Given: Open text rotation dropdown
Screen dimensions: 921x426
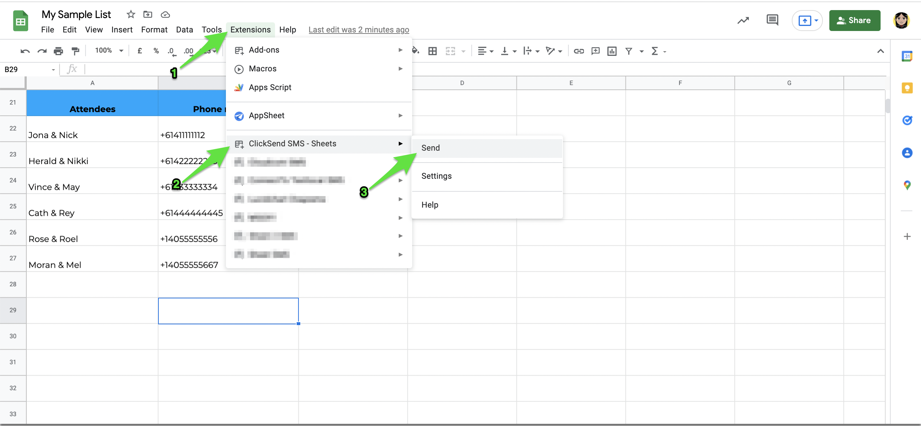Looking at the screenshot, I should click(x=554, y=51).
